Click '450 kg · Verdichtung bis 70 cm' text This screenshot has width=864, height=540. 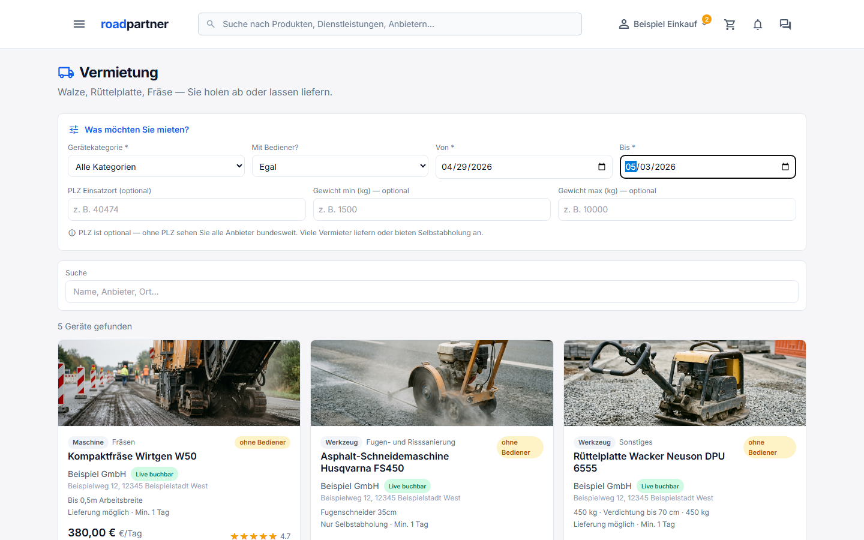click(626, 512)
